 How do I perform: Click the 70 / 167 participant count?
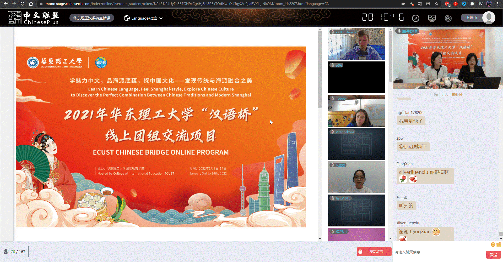(x=18, y=252)
